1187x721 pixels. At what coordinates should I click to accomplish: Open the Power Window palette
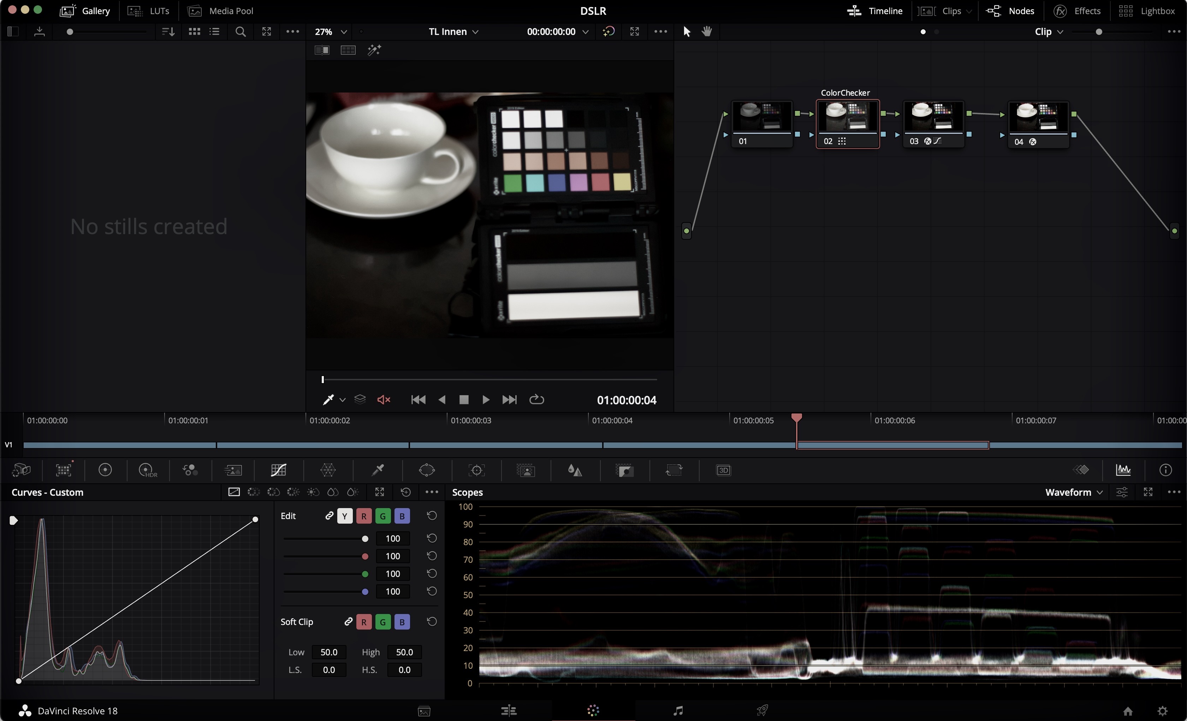click(427, 470)
